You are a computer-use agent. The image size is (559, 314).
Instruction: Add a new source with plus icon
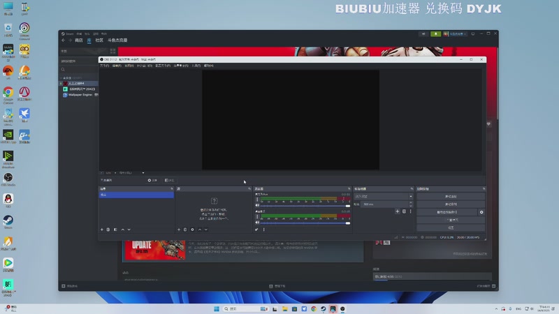(179, 230)
